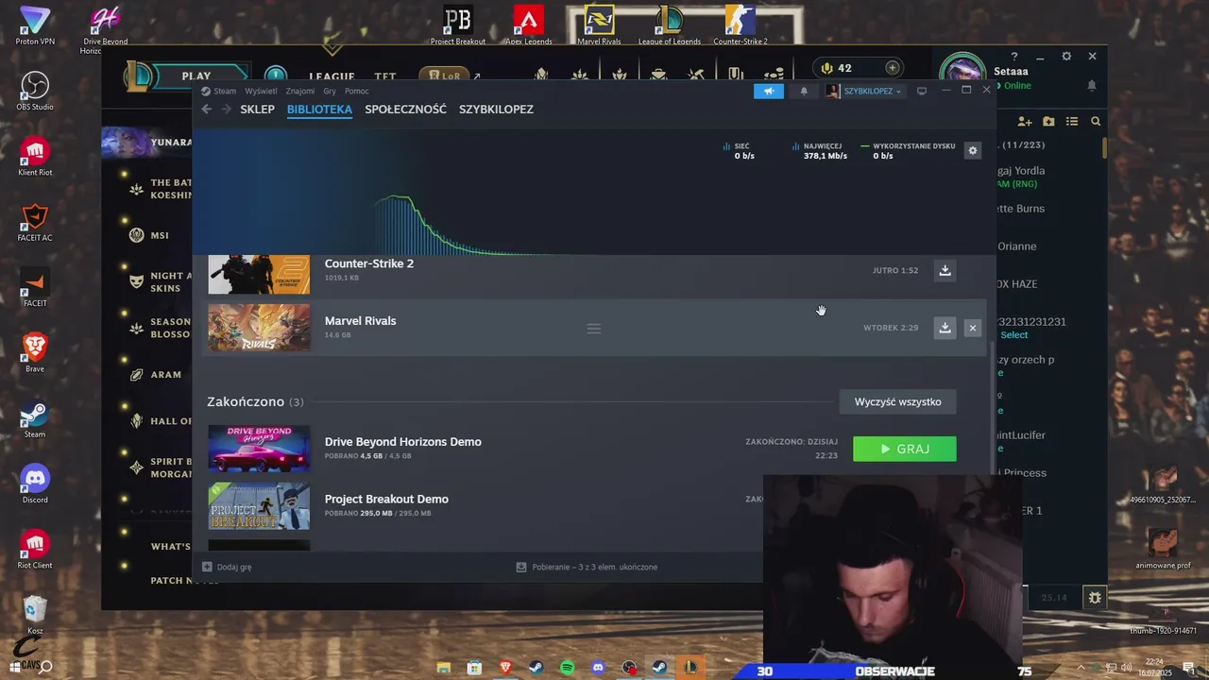The image size is (1209, 680).
Task: Open League client RP balance 42
Action: pyautogui.click(x=837, y=68)
